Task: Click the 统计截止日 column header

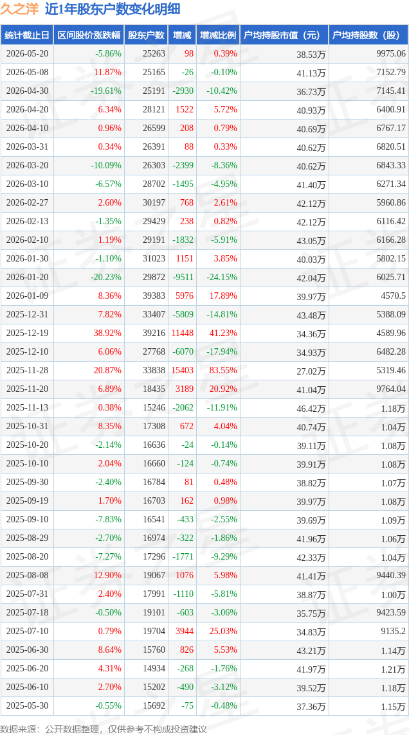Action: point(27,35)
